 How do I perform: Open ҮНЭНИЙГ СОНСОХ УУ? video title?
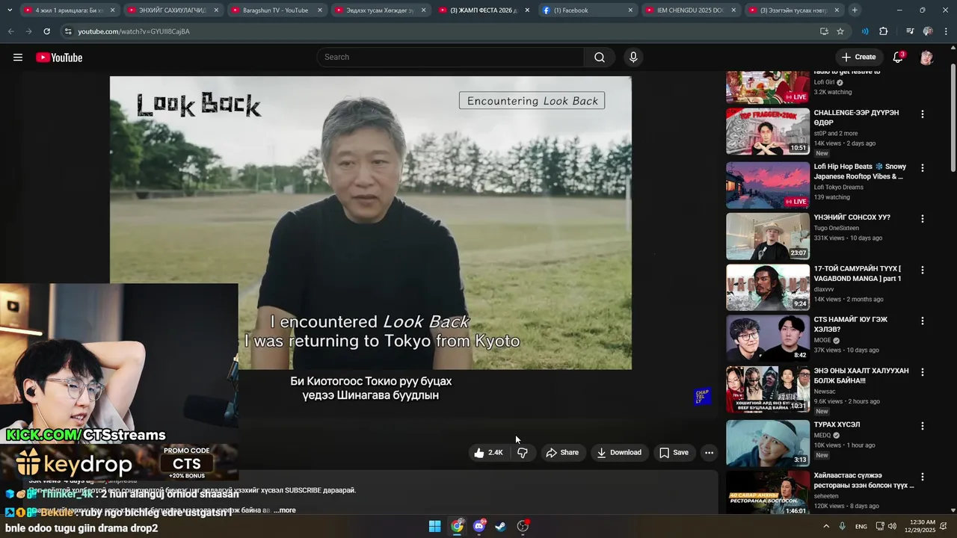point(852,217)
